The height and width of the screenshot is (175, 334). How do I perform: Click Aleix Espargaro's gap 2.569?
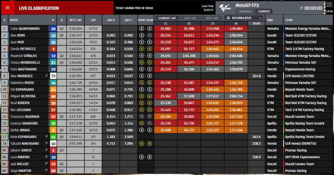coord(129,137)
